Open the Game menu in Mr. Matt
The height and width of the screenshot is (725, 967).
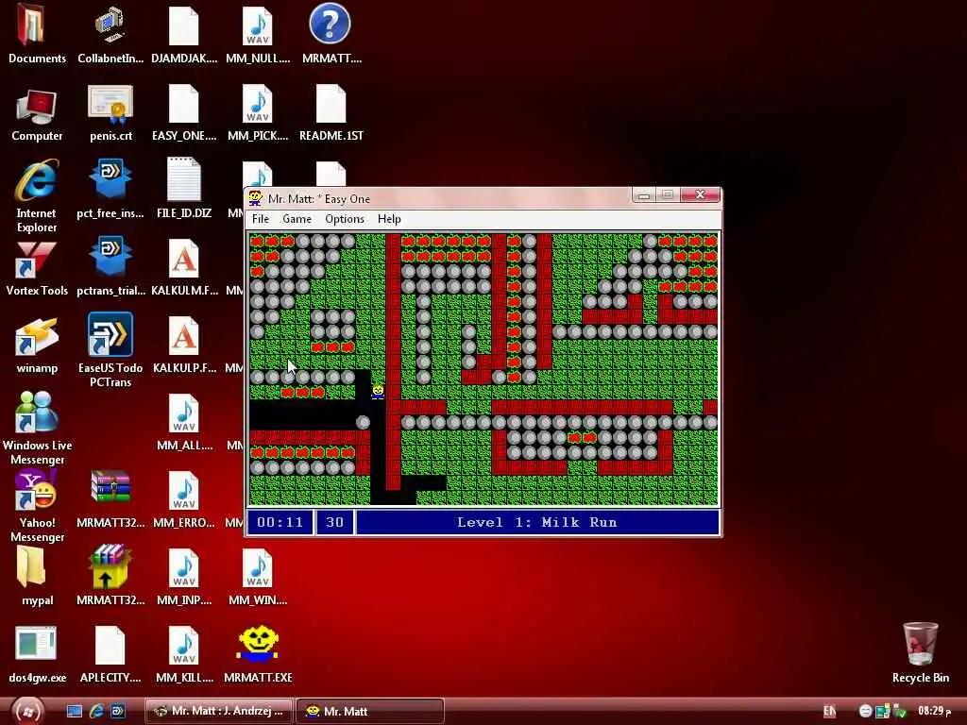click(x=297, y=219)
